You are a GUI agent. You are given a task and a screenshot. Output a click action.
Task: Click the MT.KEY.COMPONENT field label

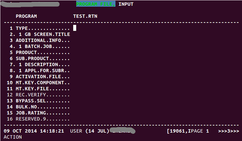click(x=40, y=83)
